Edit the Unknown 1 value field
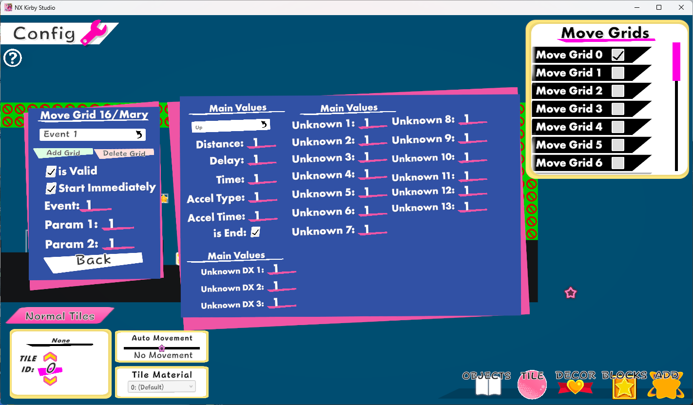This screenshot has width=693, height=405. click(372, 123)
